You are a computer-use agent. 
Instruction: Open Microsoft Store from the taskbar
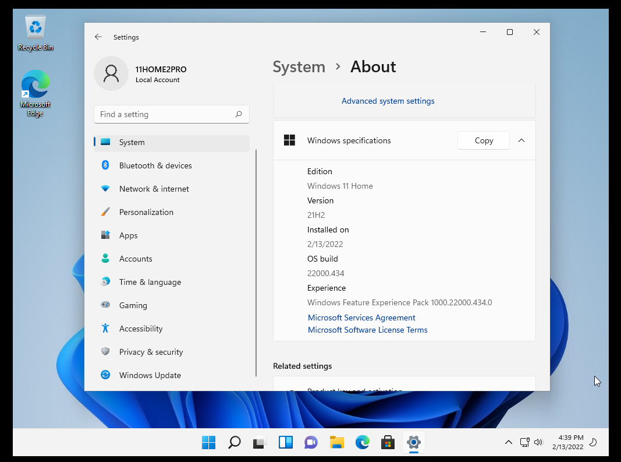pyautogui.click(x=388, y=442)
